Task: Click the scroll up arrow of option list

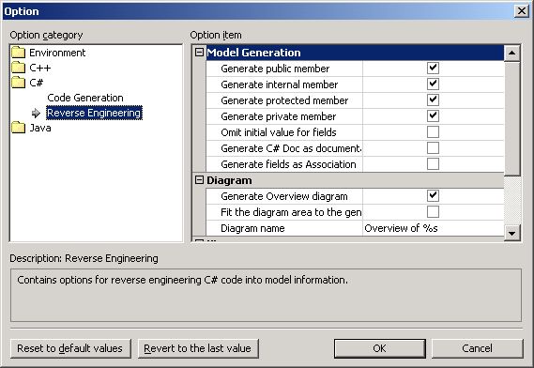Action: (511, 53)
